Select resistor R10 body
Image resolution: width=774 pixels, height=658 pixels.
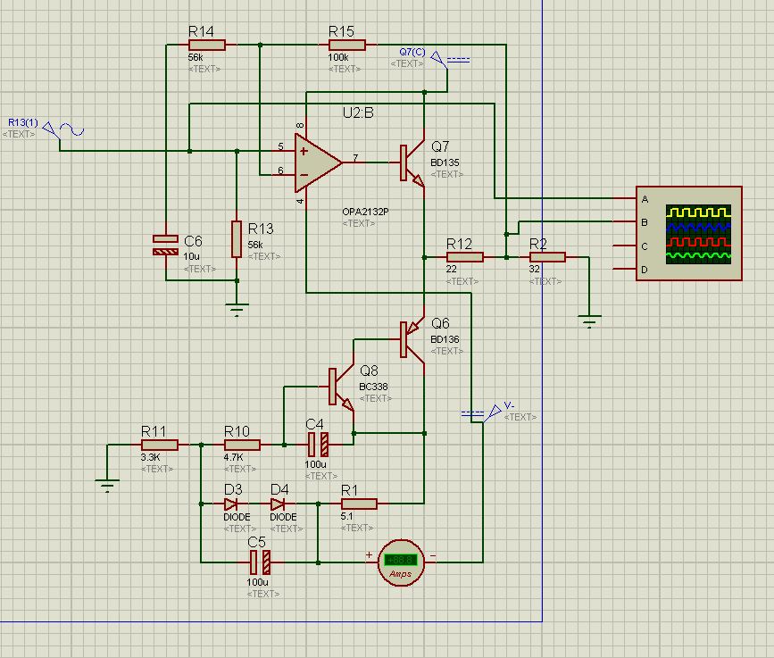click(x=242, y=445)
